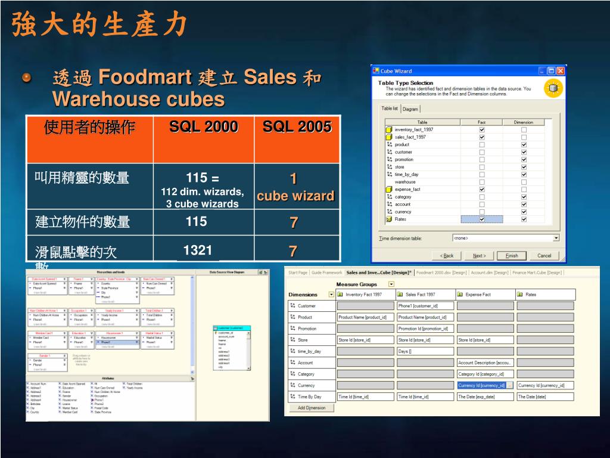This screenshot has height=458, width=610.
Task: Click the currency row icon in Cube Wizard
Action: pos(389,212)
